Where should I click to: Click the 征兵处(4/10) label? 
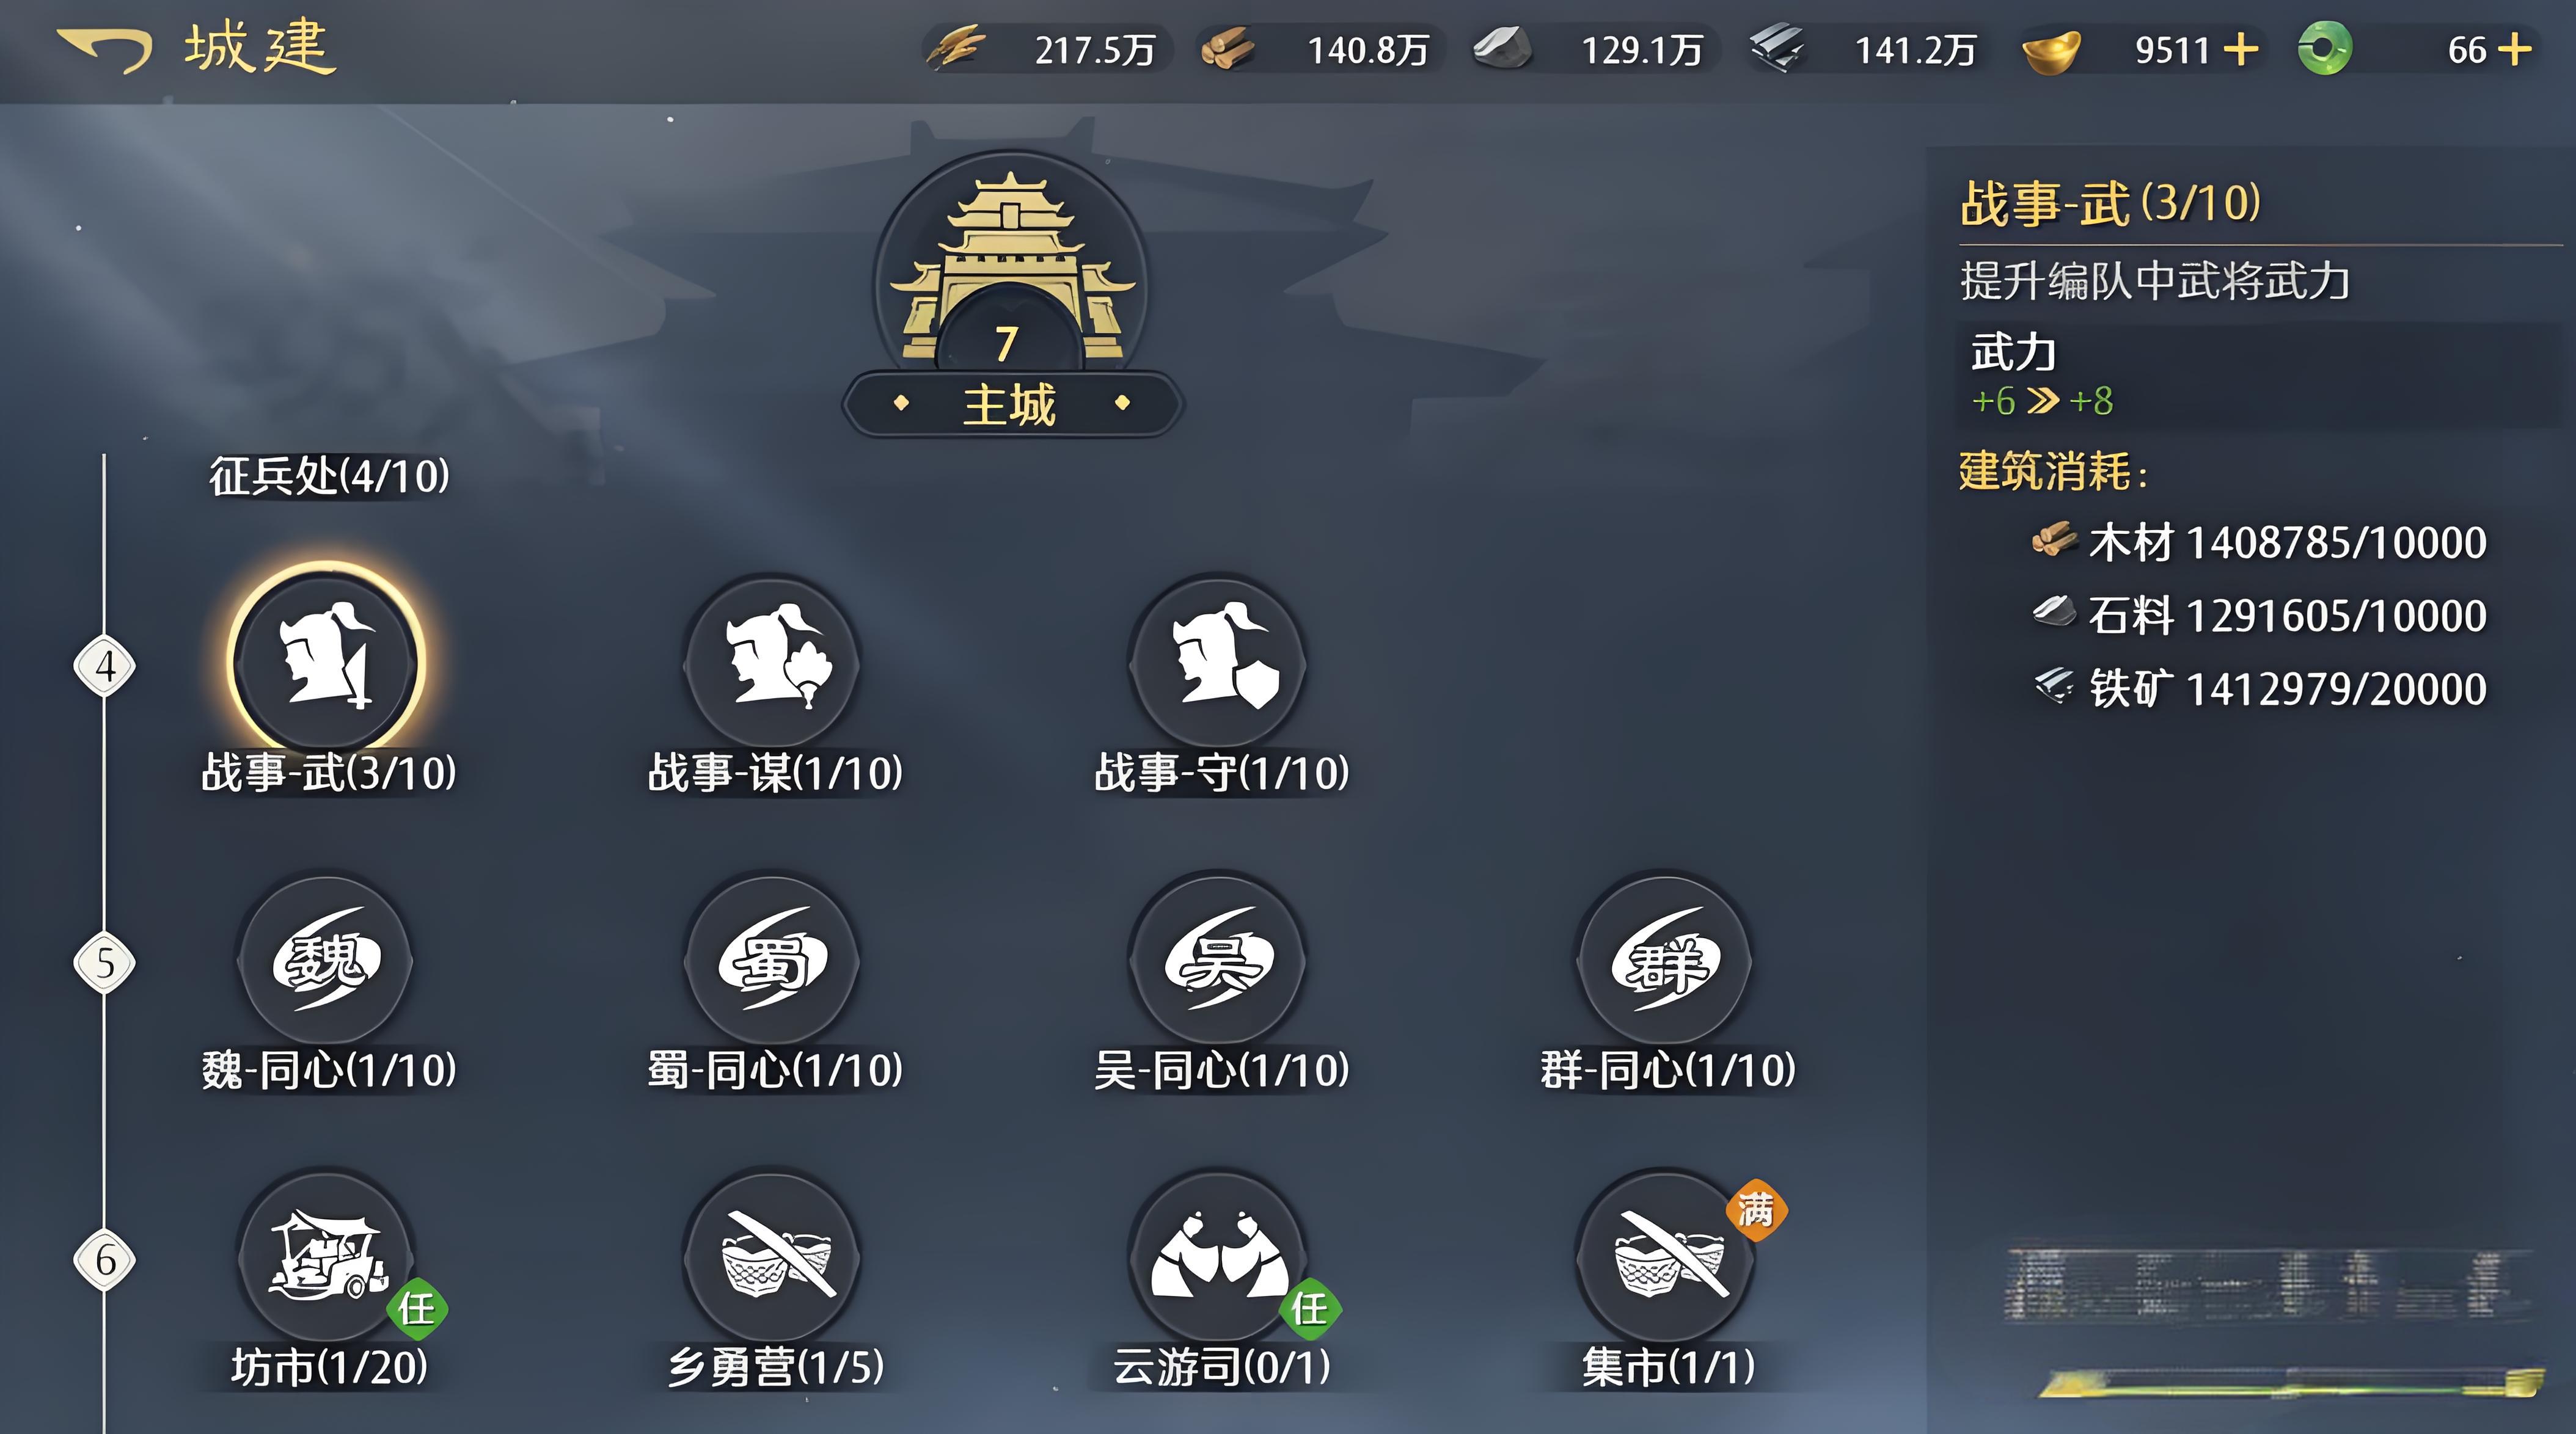329,476
